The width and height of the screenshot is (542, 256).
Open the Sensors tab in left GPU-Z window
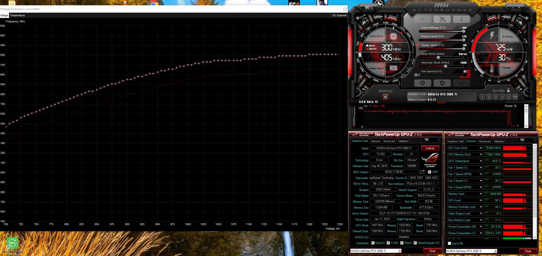tap(376, 141)
